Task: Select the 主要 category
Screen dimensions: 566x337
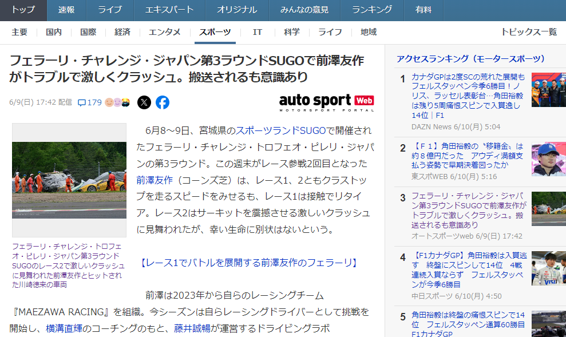Action: 19,32
